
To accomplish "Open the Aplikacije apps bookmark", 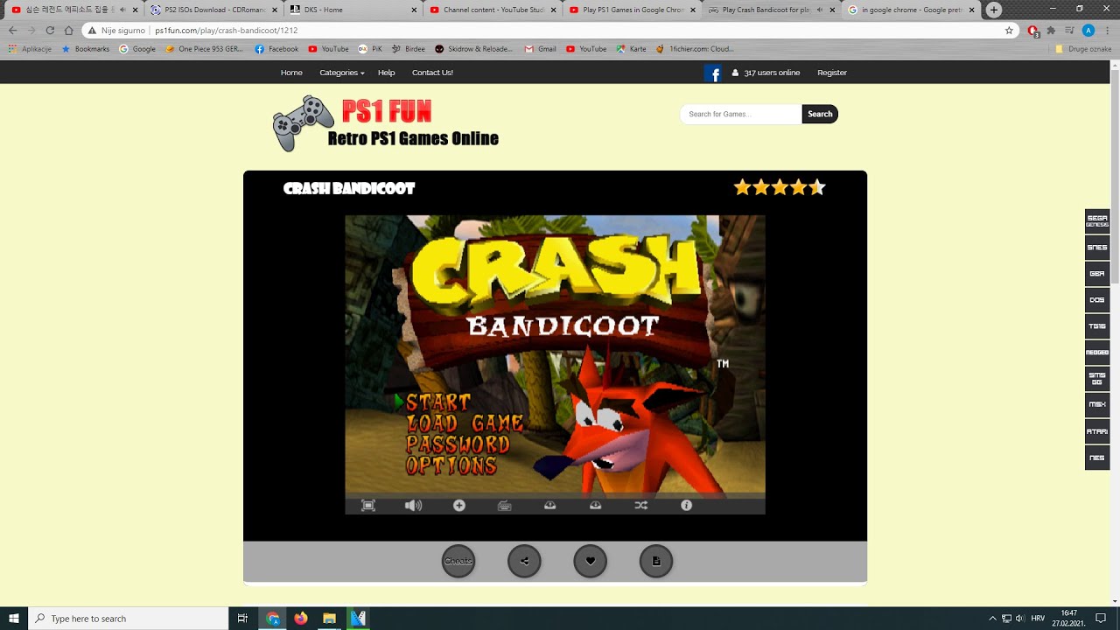I will click(x=30, y=49).
